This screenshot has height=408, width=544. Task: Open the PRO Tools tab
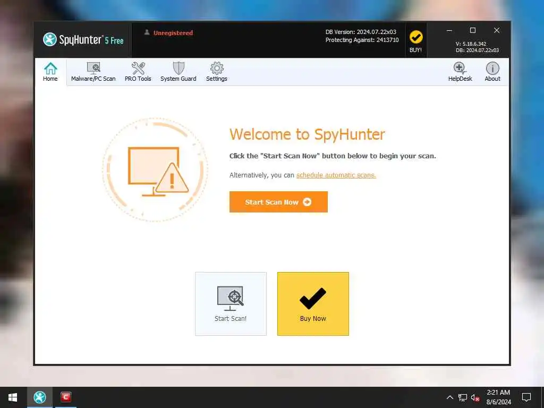[138, 72]
